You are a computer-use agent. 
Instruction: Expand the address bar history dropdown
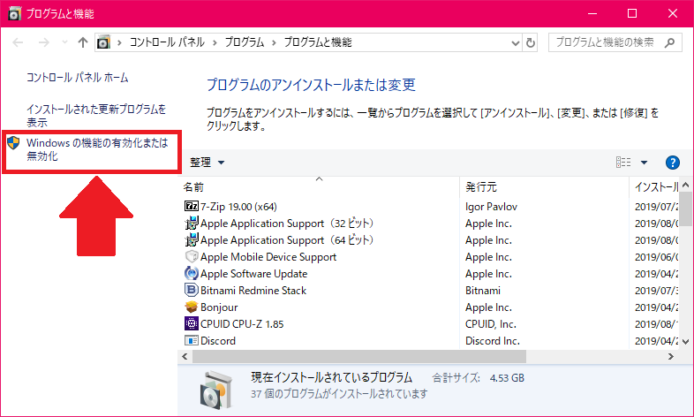(x=515, y=43)
